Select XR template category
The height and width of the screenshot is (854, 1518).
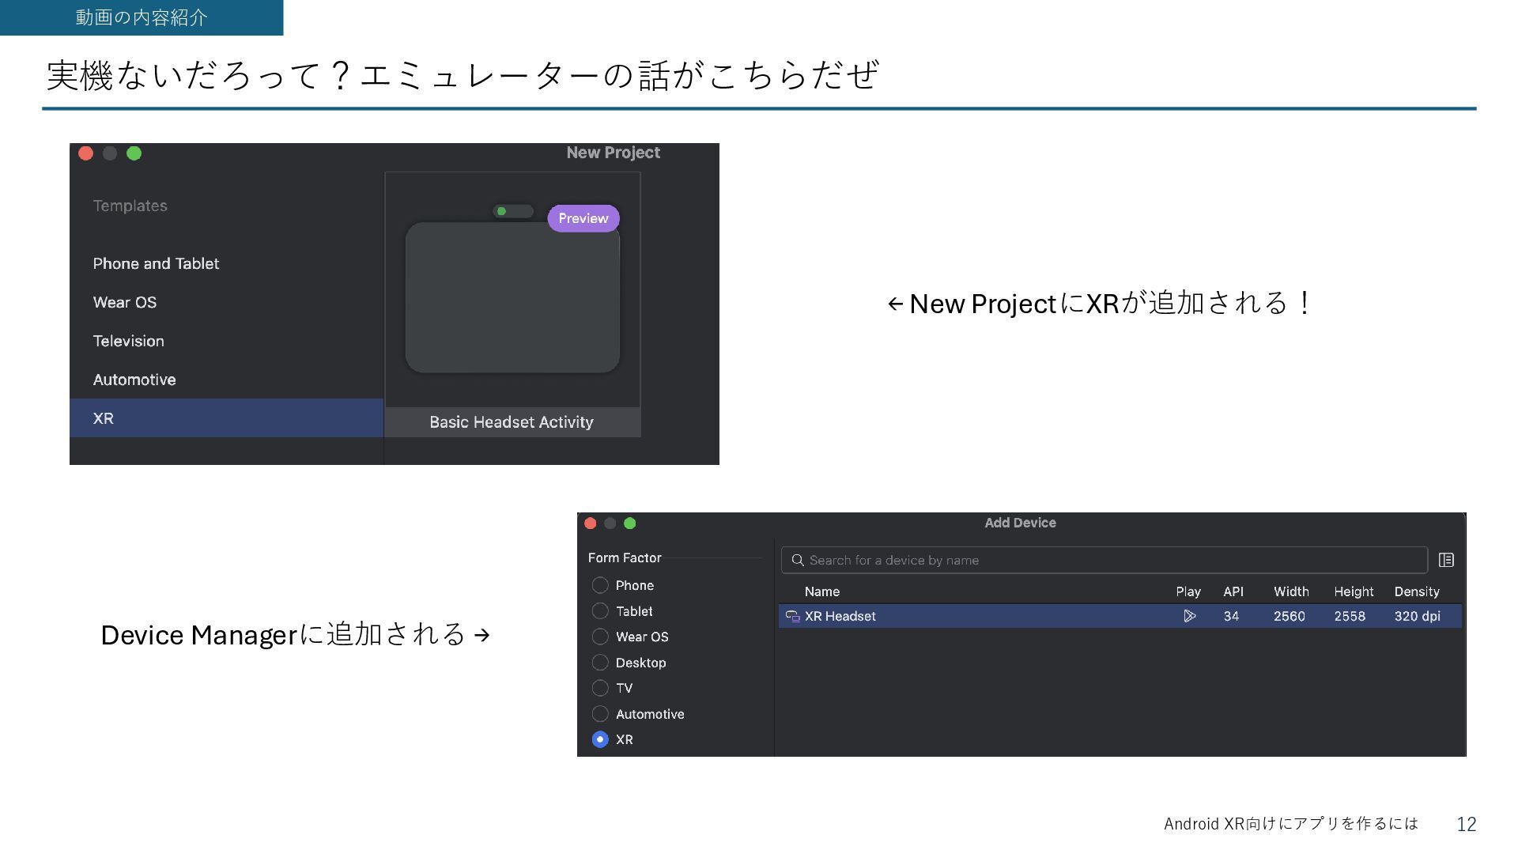[x=226, y=418]
